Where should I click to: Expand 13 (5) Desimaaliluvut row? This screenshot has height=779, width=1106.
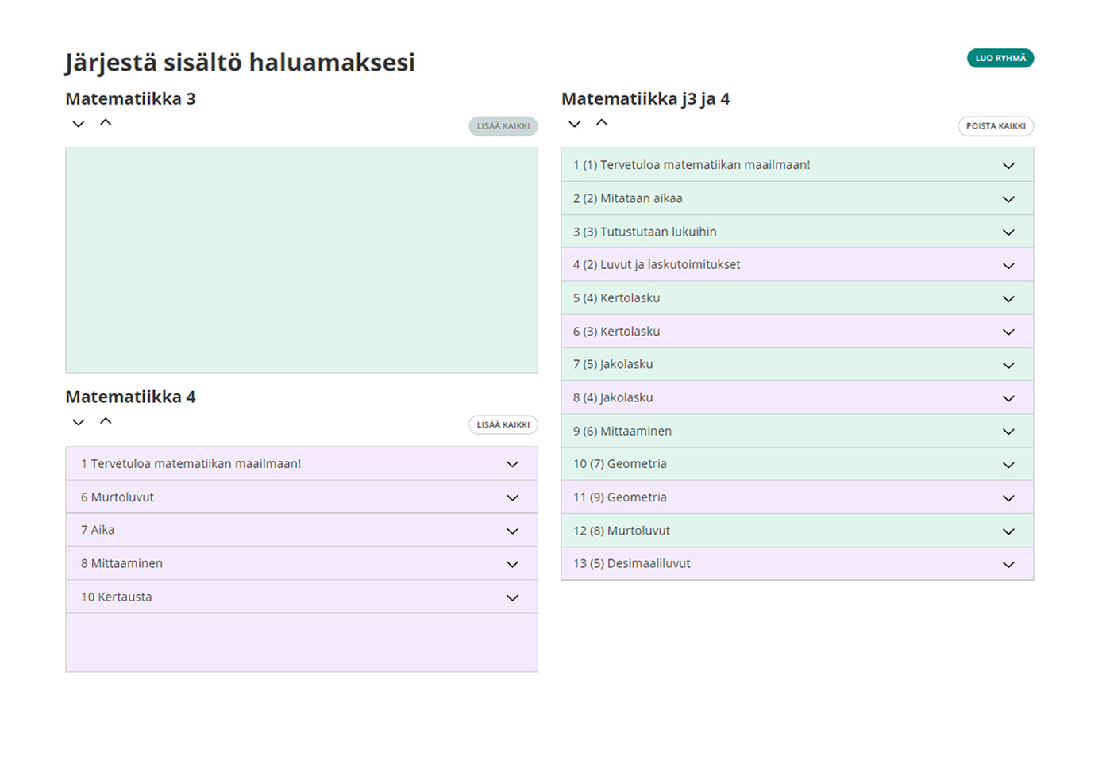point(1008,565)
